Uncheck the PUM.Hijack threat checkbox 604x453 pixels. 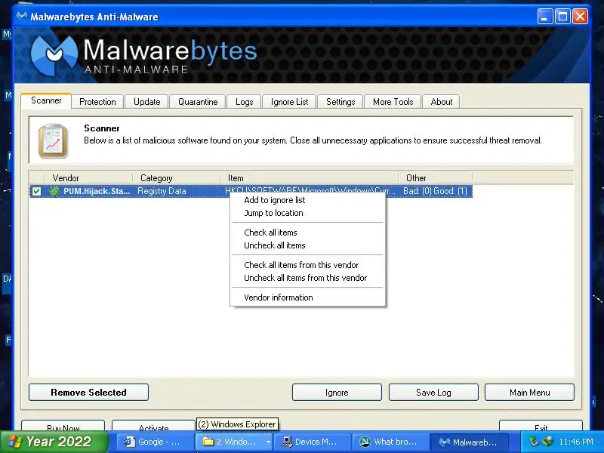point(36,191)
